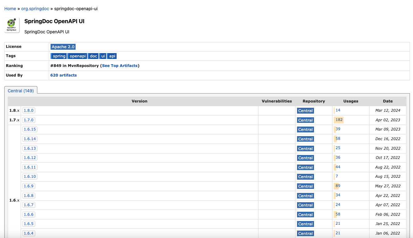The height and width of the screenshot is (238, 413).
Task: Open version 1.7.0
Action: pos(29,120)
